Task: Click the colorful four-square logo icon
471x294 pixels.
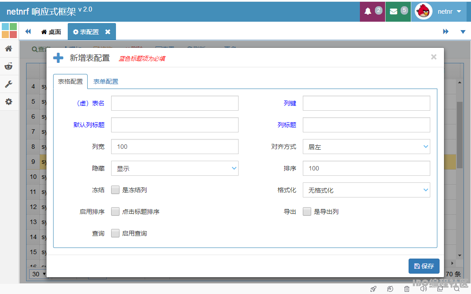Action: tap(9, 31)
